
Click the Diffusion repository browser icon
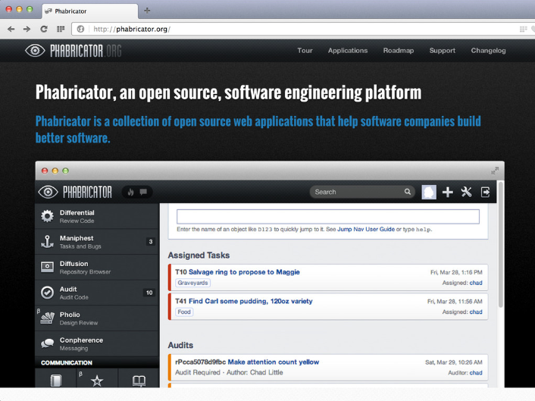(47, 267)
